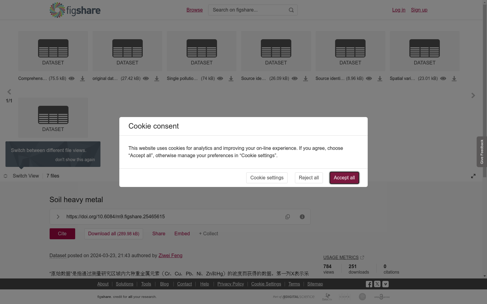Click the Embed link
Viewport: 487px width, 304px height.
coord(182,234)
